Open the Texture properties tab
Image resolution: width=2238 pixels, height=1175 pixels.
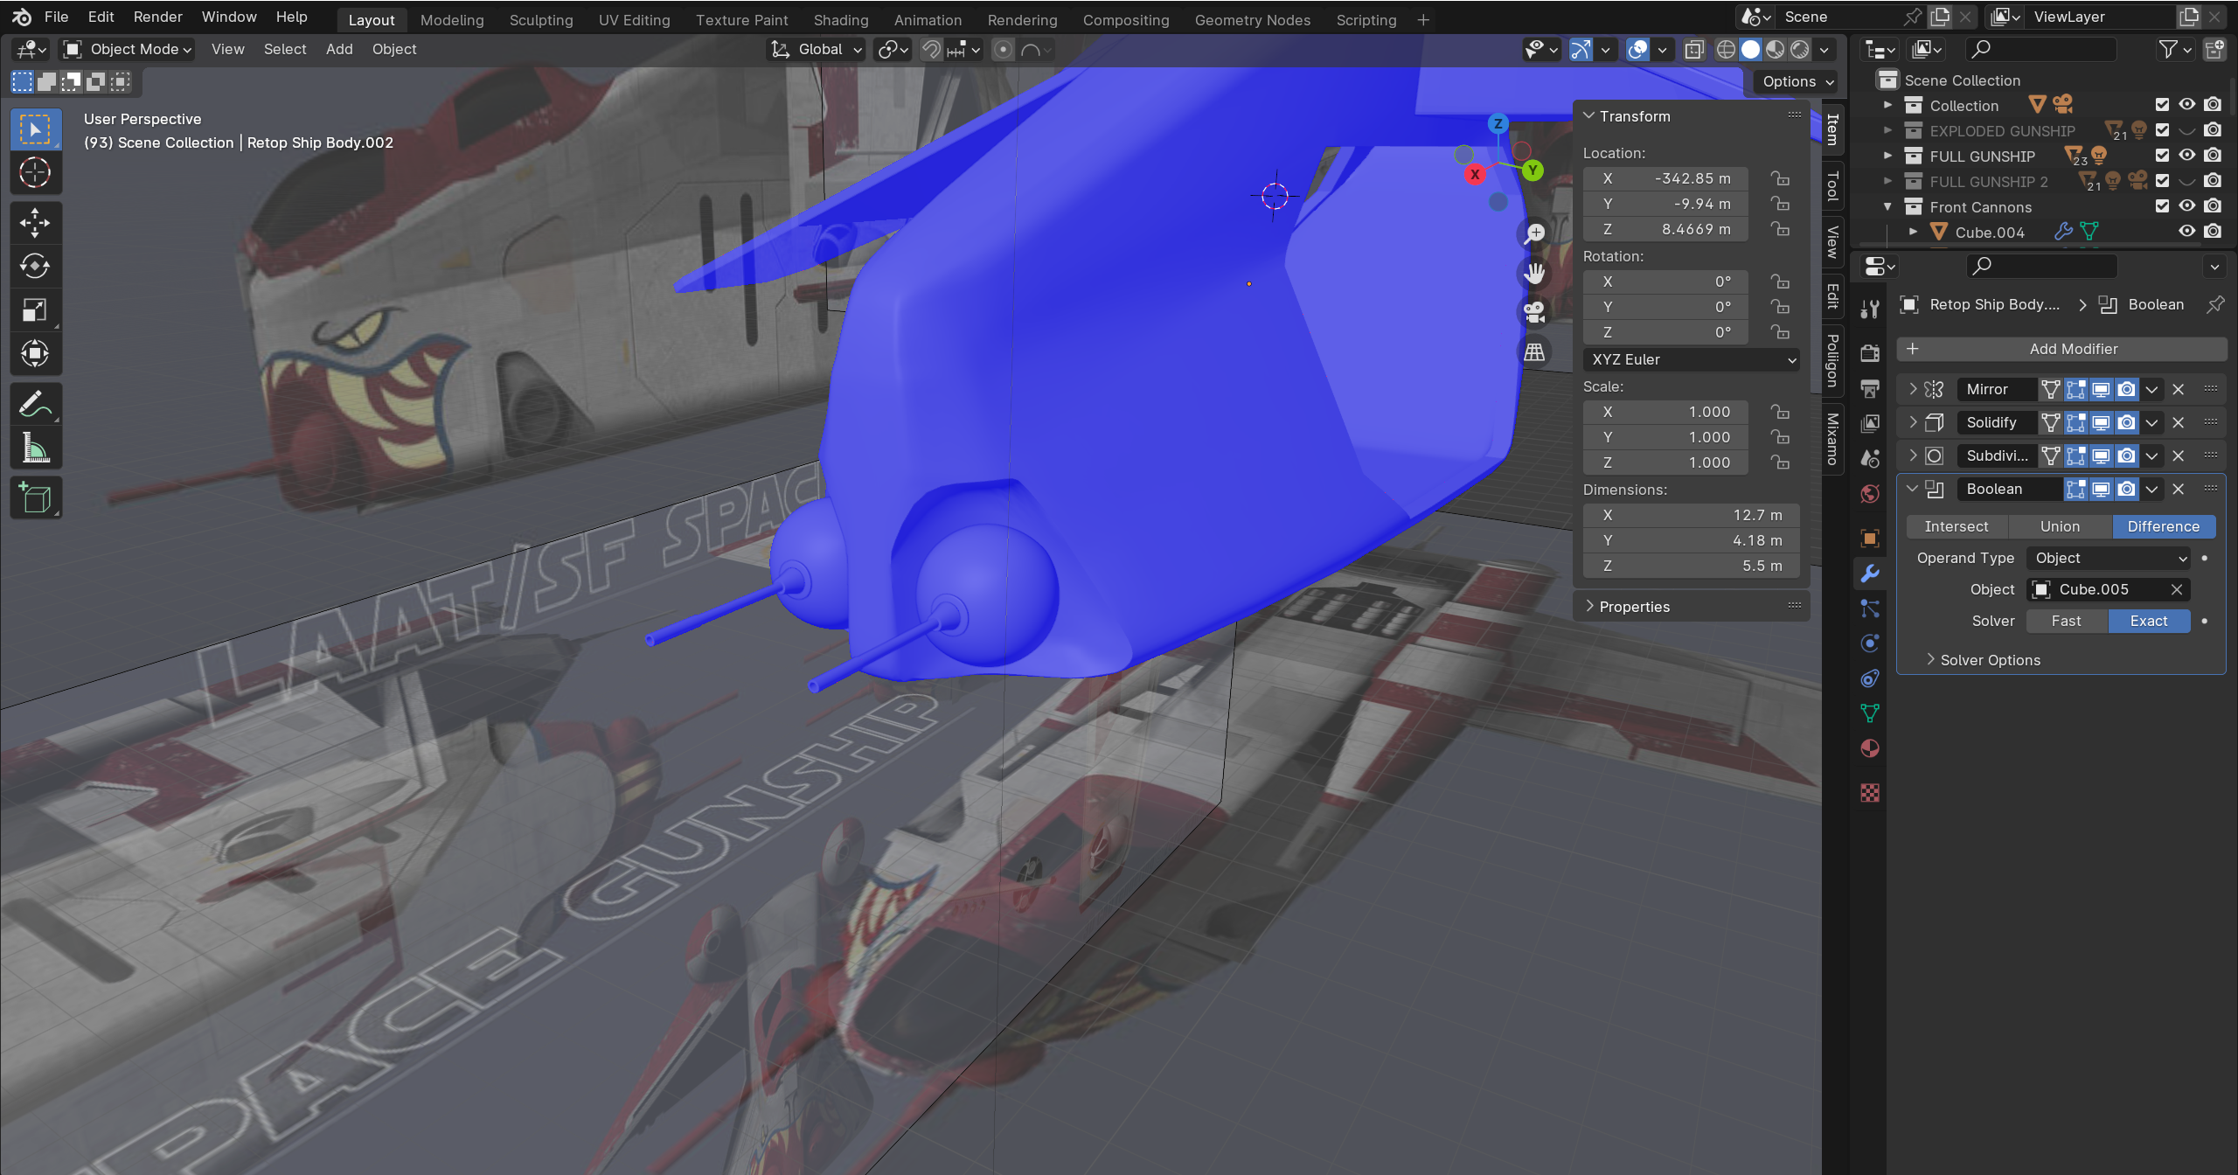click(x=1870, y=793)
